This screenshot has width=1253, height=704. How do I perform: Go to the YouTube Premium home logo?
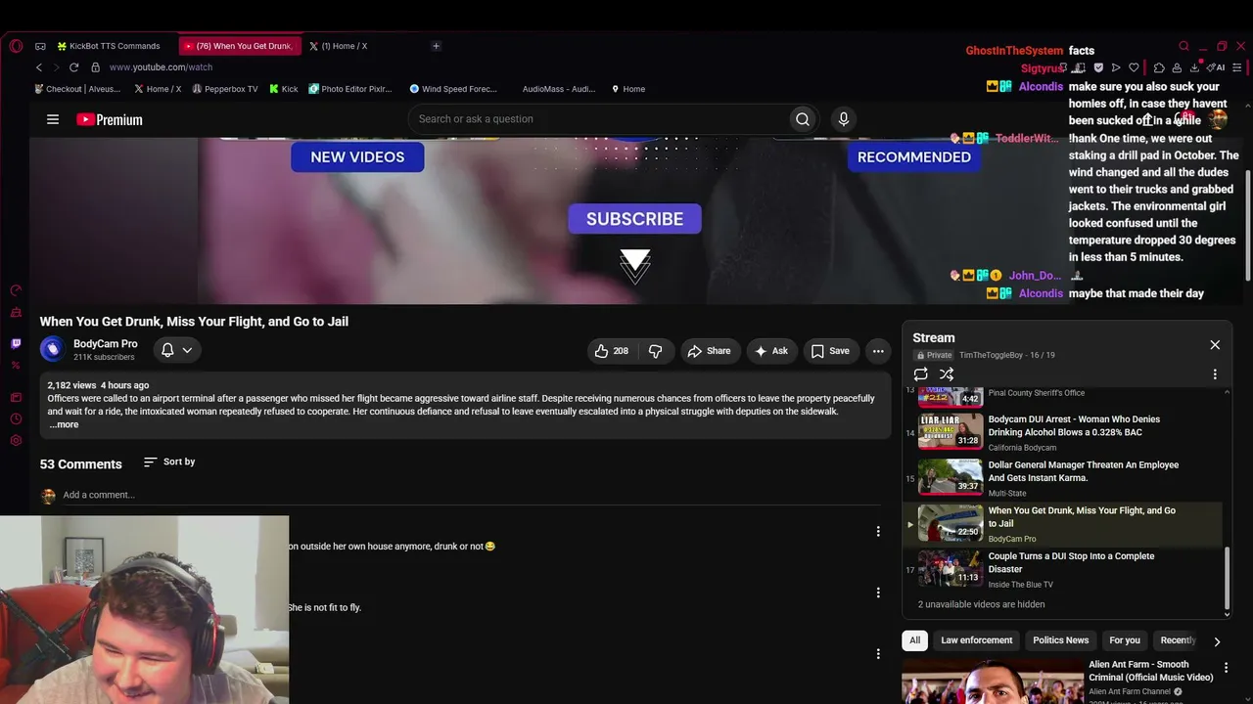pos(110,119)
